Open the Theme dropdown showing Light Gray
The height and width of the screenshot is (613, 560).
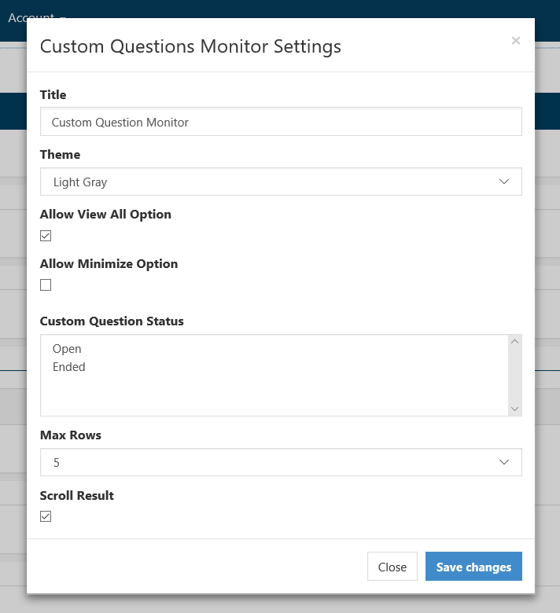tap(281, 182)
